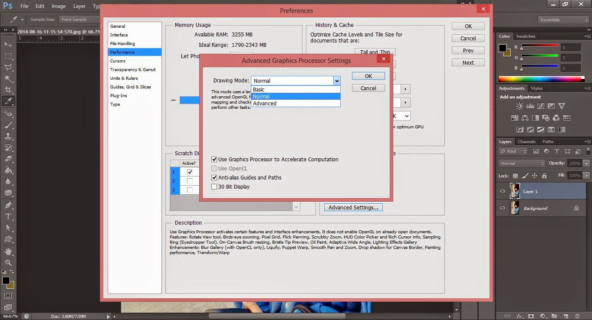Select the Polygonal Lasso tool
The width and height of the screenshot is (592, 320).
pos(8,67)
